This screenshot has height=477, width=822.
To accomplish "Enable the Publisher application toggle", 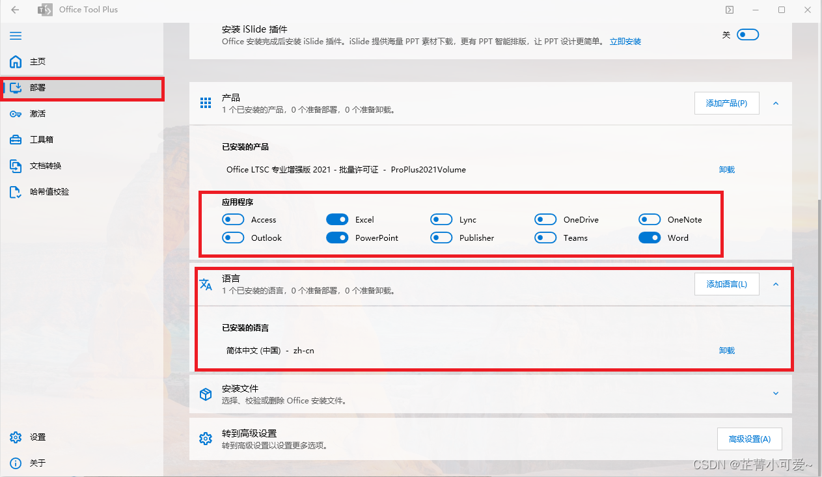I will click(x=441, y=238).
